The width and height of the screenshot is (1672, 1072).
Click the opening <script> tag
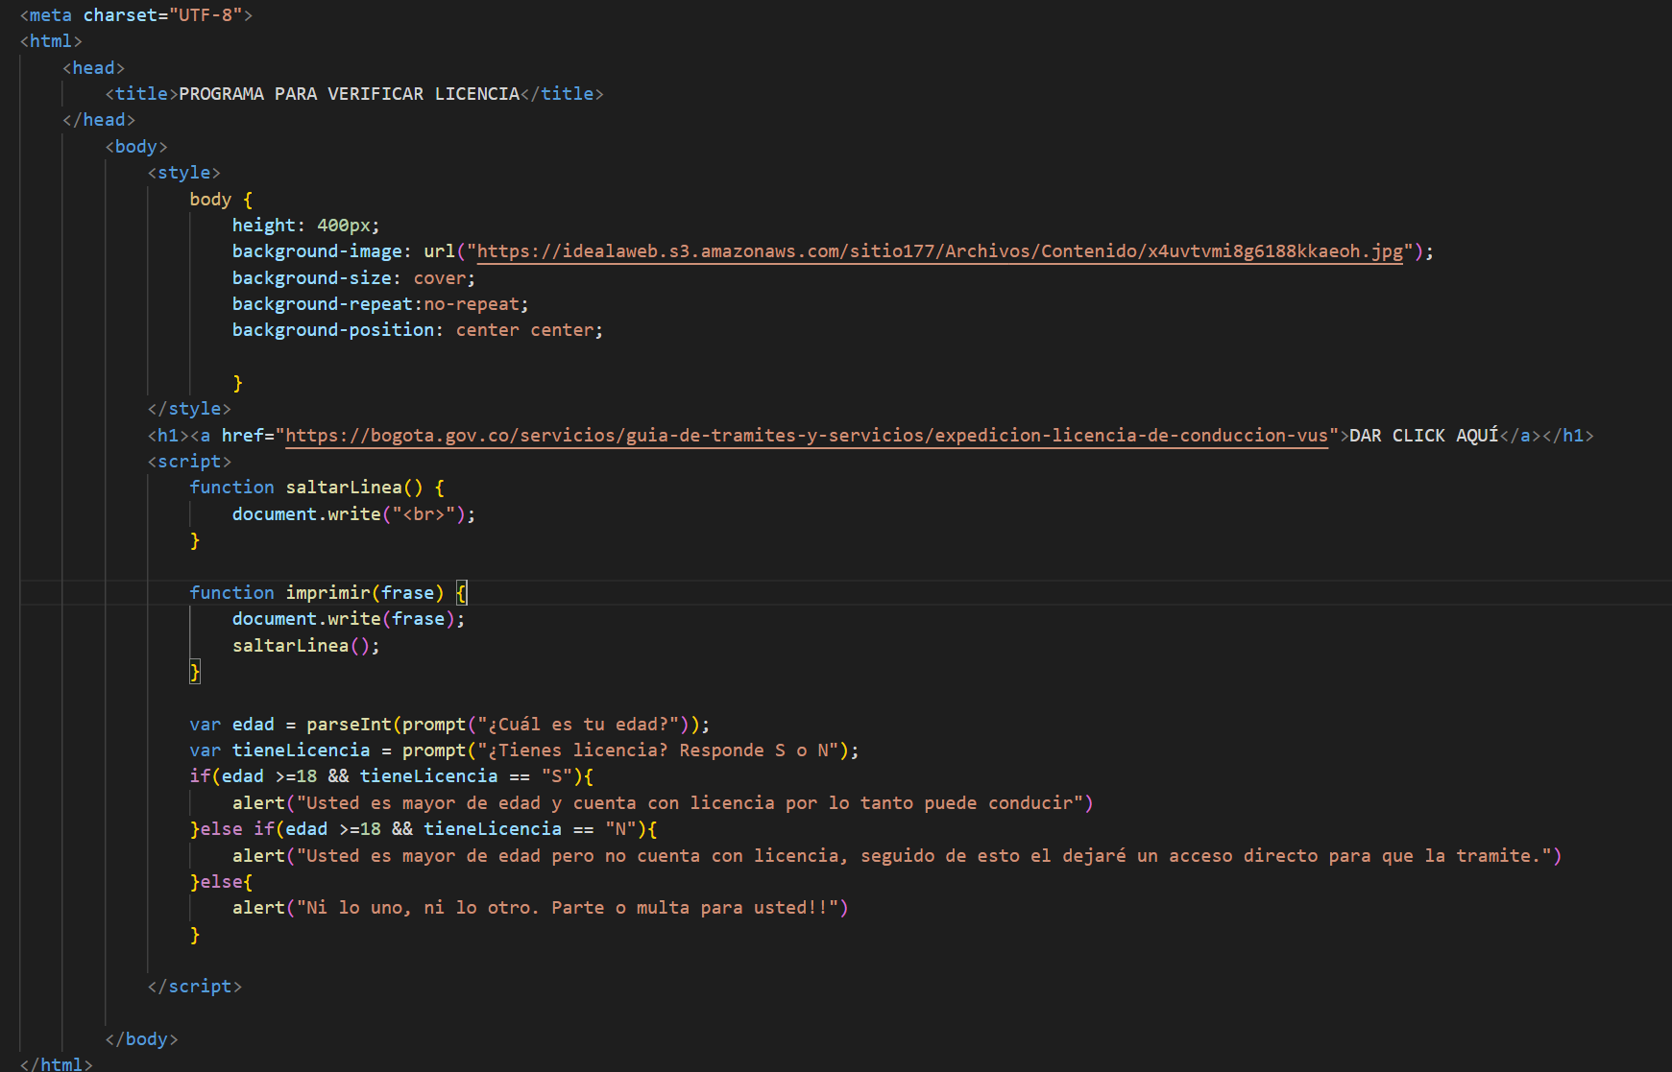coord(189,462)
